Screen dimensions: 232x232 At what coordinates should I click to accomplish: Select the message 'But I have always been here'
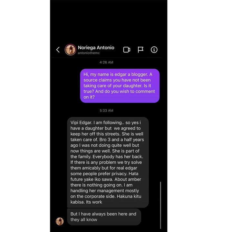coord(104,217)
